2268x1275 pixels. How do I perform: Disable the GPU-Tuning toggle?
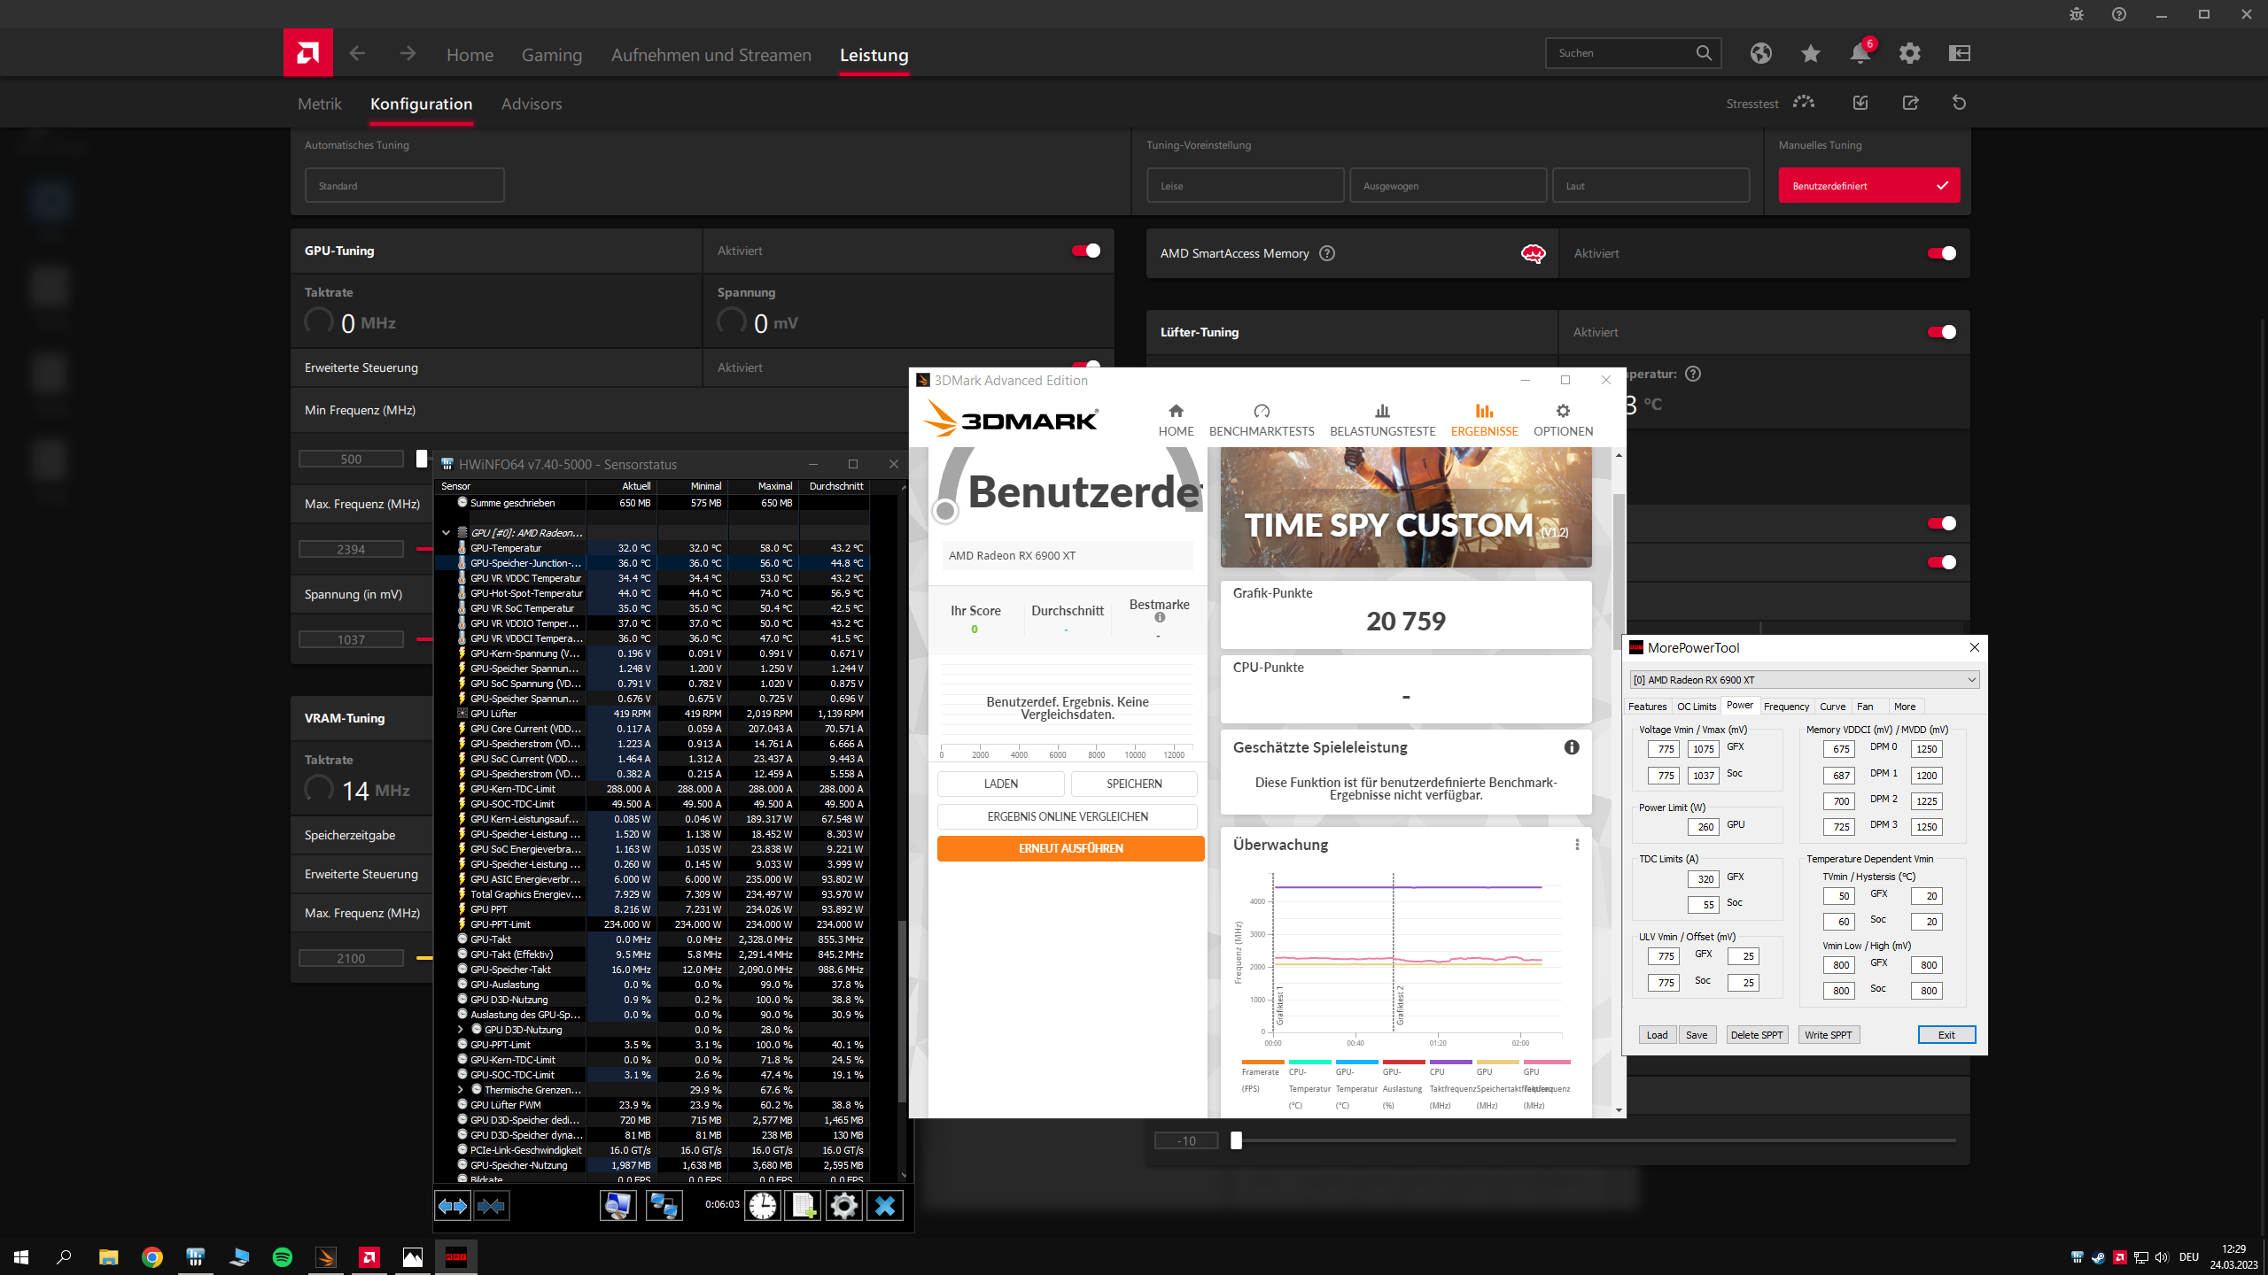point(1086,251)
